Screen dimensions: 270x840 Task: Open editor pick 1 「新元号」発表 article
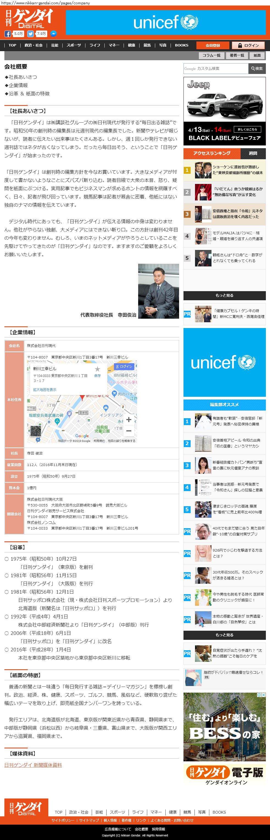(224, 421)
